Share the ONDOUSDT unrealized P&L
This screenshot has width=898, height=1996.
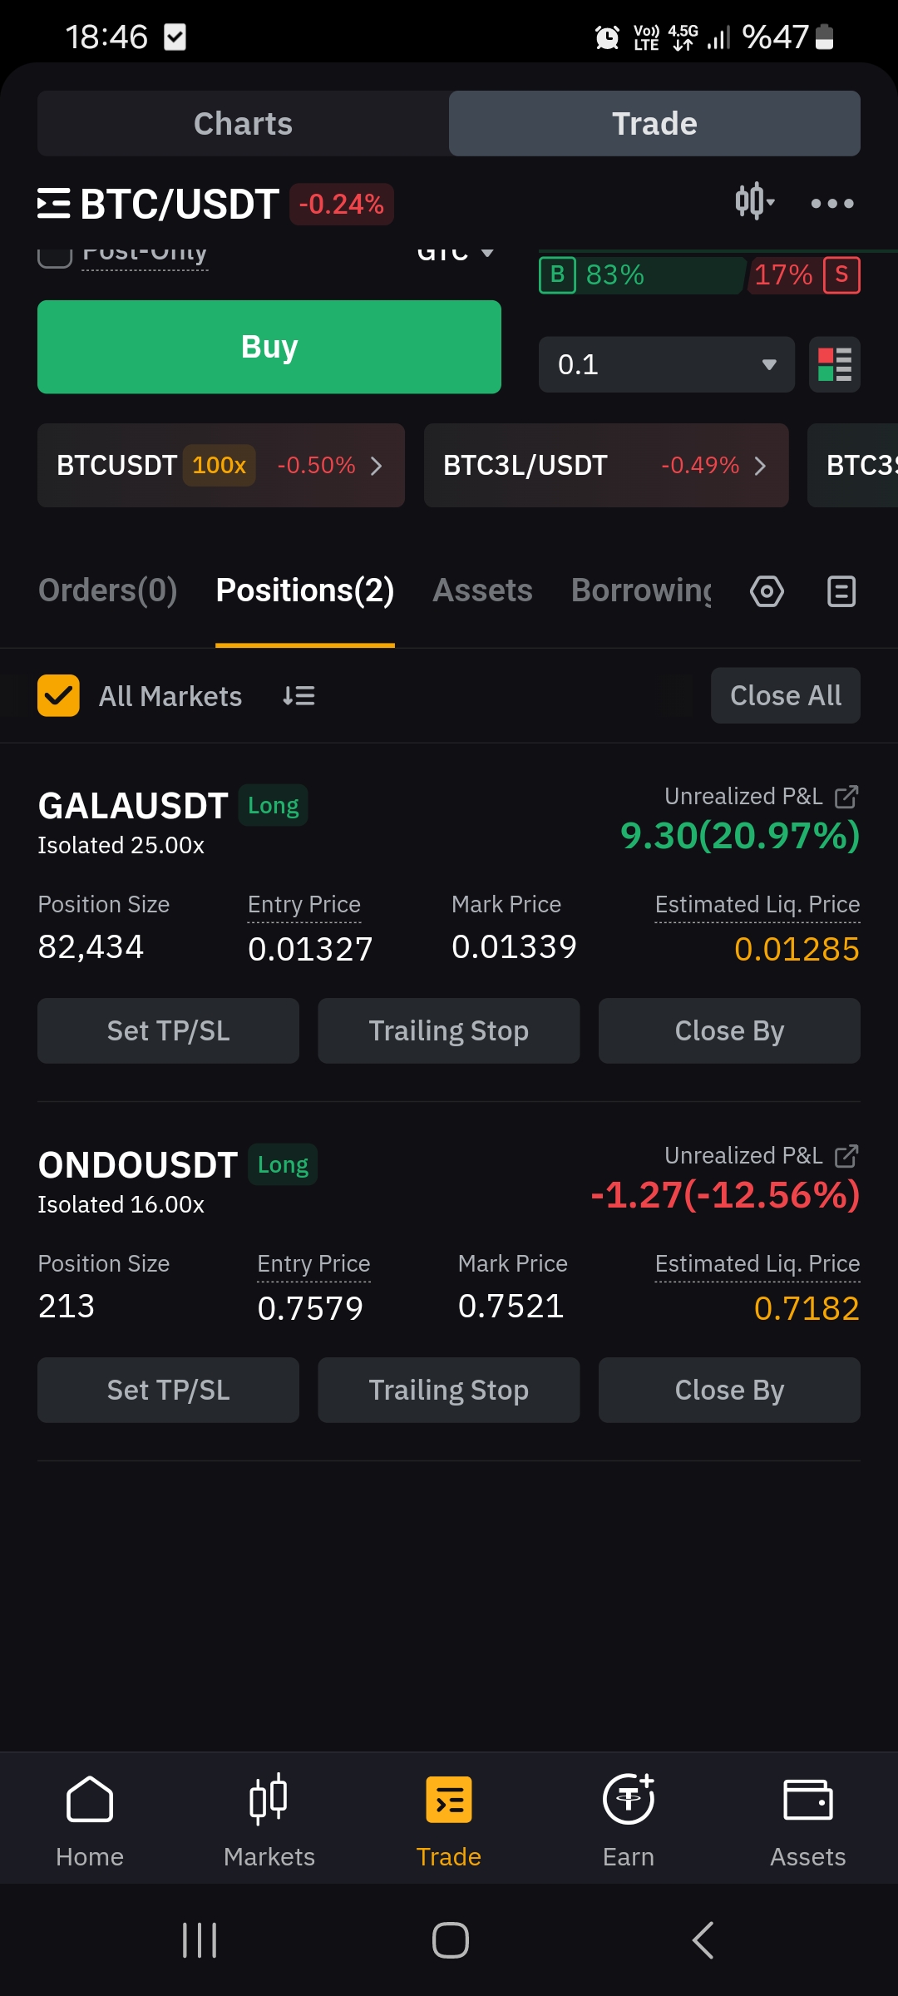click(846, 1156)
